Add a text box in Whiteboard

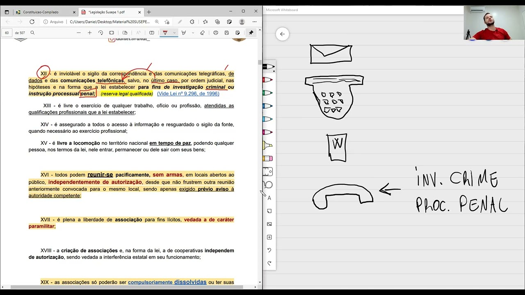(269, 198)
